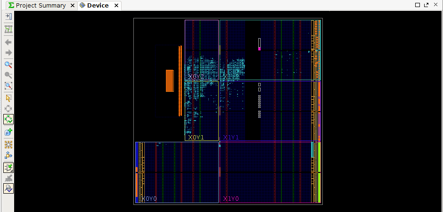Image resolution: width=443 pixels, height=212 pixels.
Task: Click the Zoom In magnifier icon
Action: [8, 65]
